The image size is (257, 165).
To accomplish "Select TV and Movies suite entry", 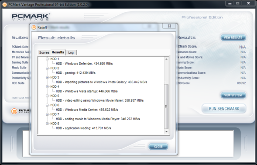I will (x=20, y=57).
